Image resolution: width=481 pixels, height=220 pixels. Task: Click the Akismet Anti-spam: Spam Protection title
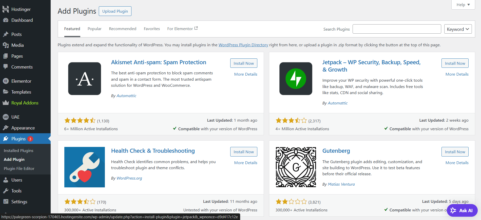coord(159,62)
